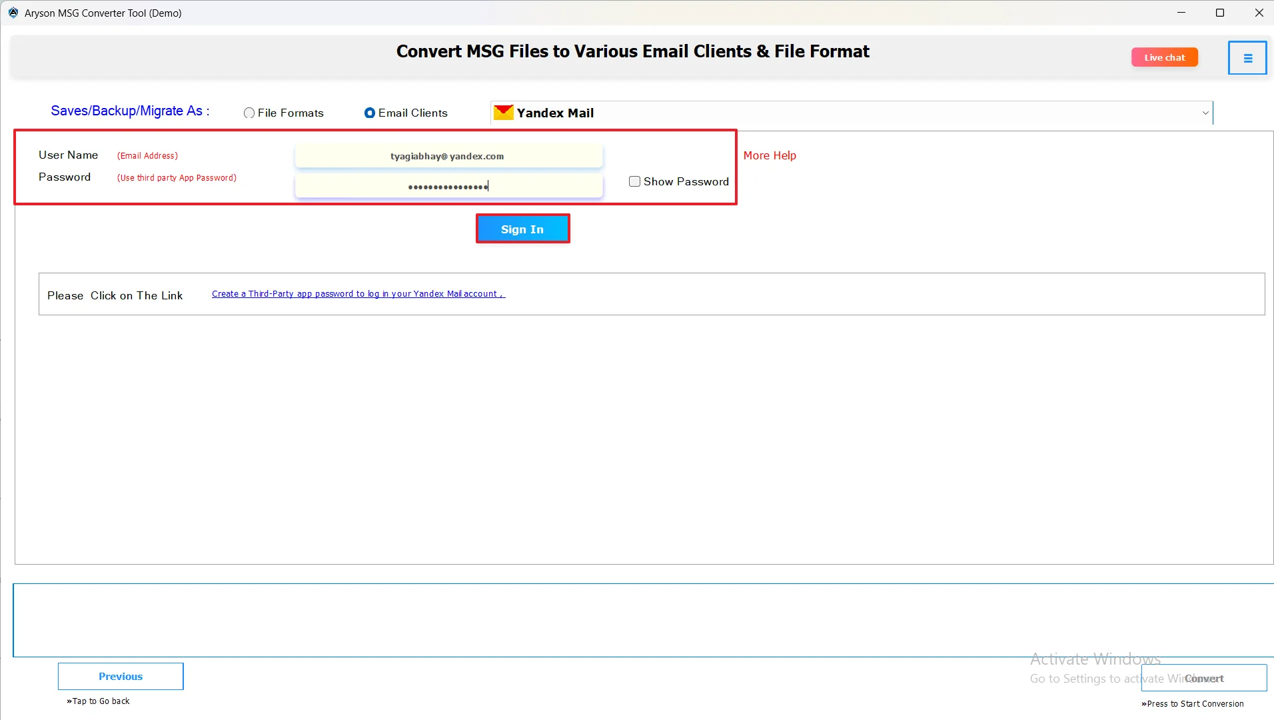1274x720 pixels.
Task: Open Live chat support
Action: (1165, 57)
